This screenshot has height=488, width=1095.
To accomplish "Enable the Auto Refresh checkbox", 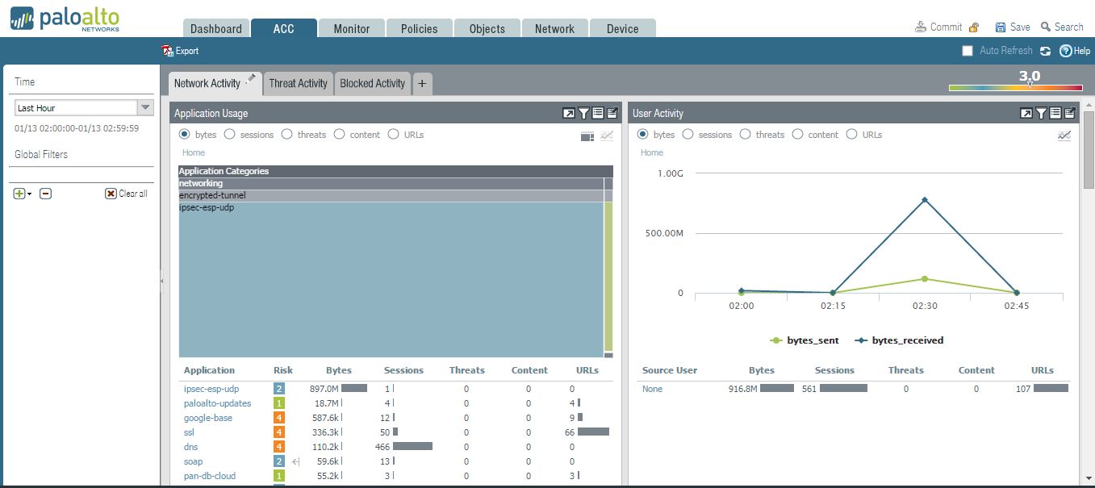I will tap(968, 51).
